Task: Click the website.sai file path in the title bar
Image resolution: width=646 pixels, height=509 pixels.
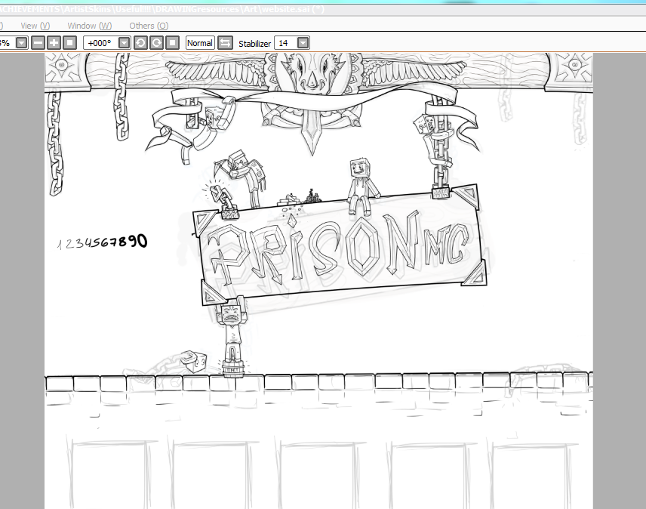Action: pyautogui.click(x=162, y=8)
